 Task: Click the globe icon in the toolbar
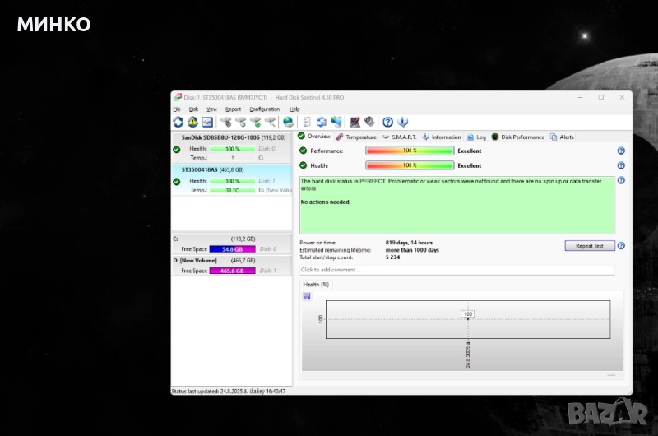tap(288, 123)
